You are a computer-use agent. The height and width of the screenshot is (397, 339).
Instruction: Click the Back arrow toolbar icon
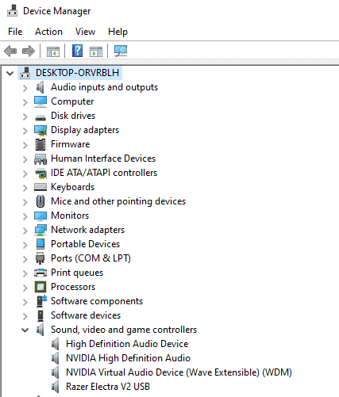(10, 51)
